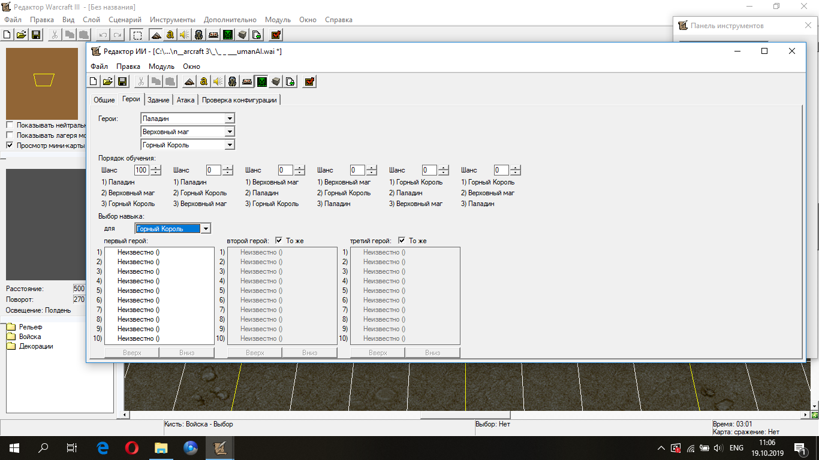The height and width of the screenshot is (460, 819).
Task: Open second hero dropdown showing Верховный маг
Action: pyautogui.click(x=230, y=131)
